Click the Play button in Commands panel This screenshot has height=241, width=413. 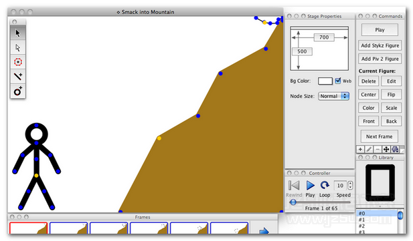(x=380, y=29)
